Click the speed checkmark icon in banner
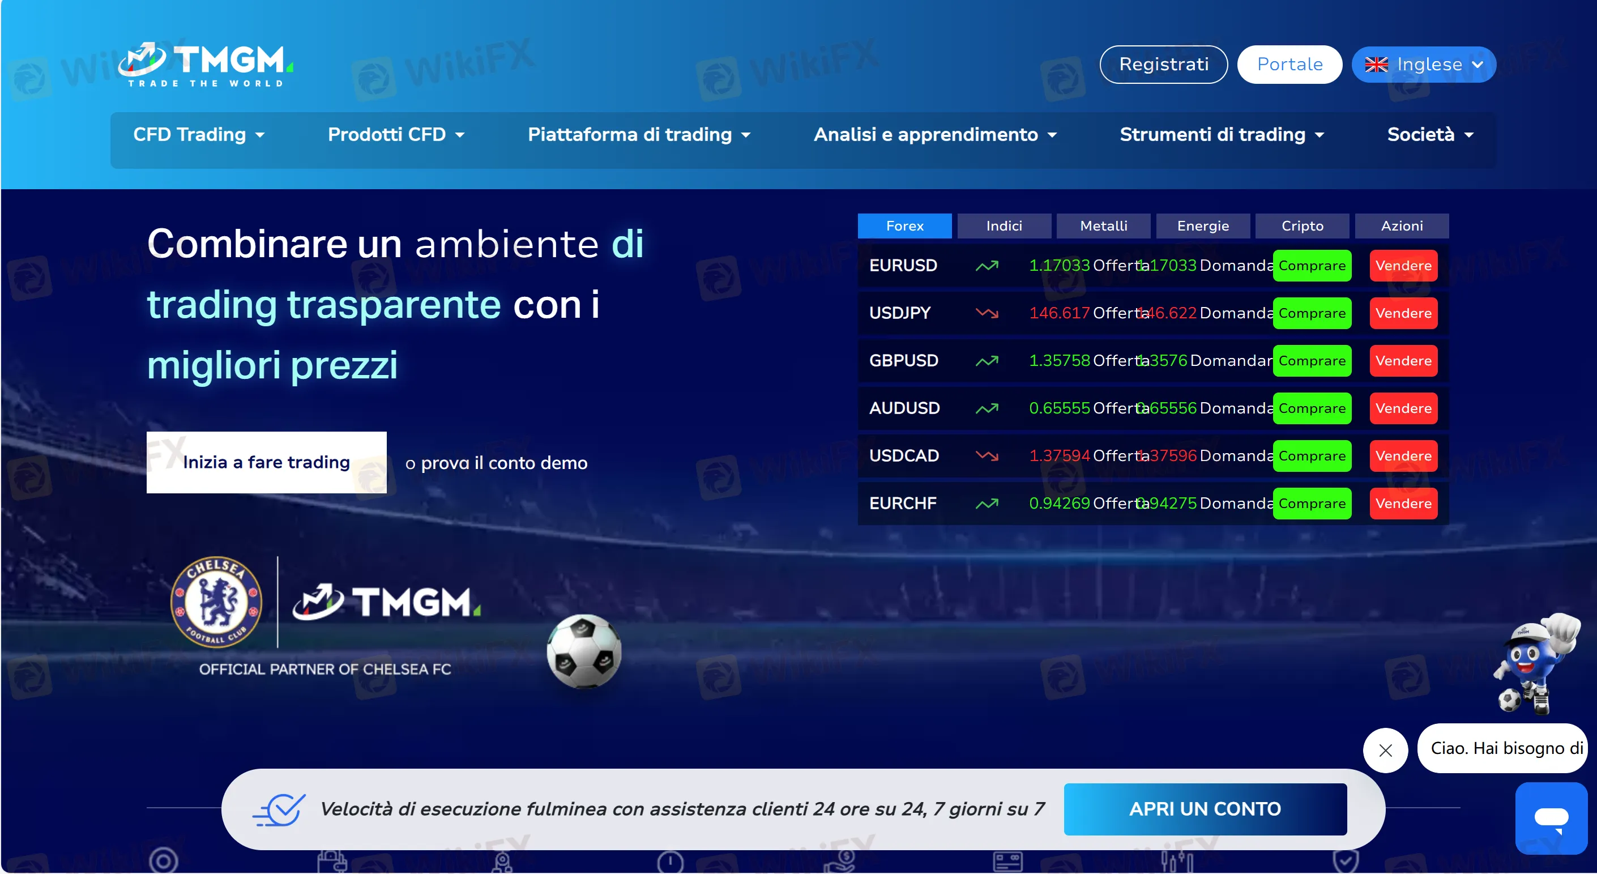Screen dimensions: 1597x874 pyautogui.click(x=280, y=809)
